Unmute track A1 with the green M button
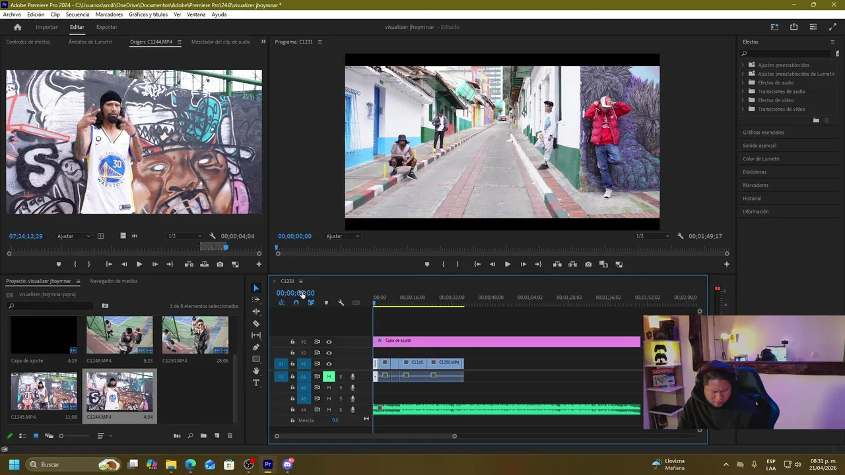845x475 pixels. point(328,377)
